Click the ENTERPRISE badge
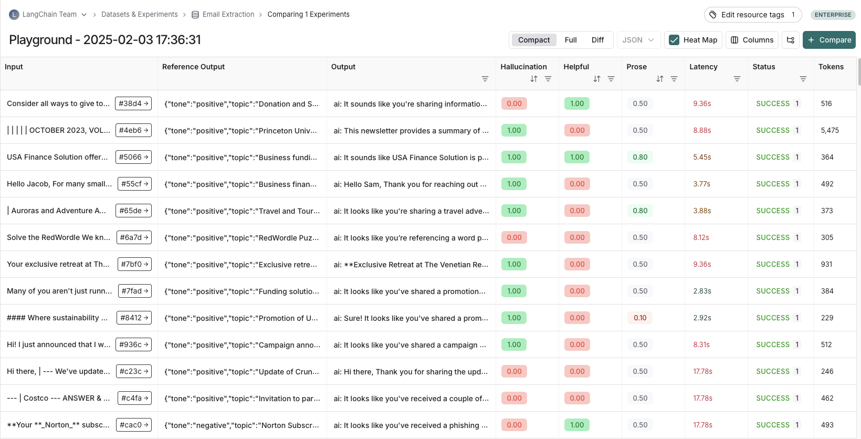Viewport: 861px width, 439px height. point(833,15)
